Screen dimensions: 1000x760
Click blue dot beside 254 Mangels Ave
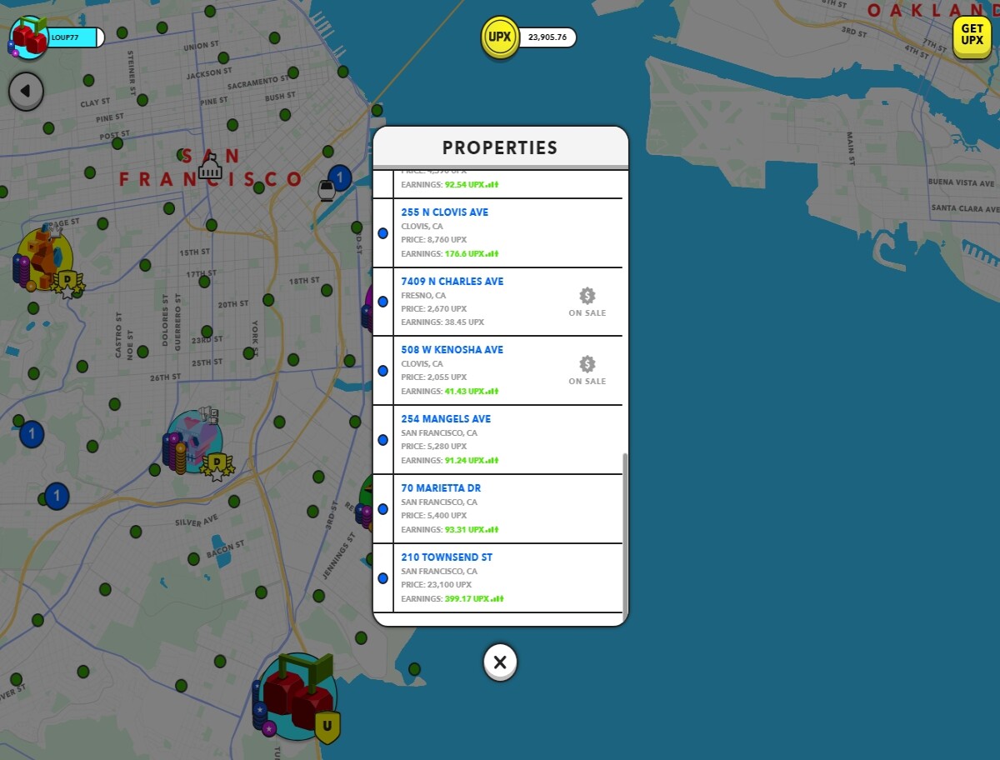tap(383, 440)
